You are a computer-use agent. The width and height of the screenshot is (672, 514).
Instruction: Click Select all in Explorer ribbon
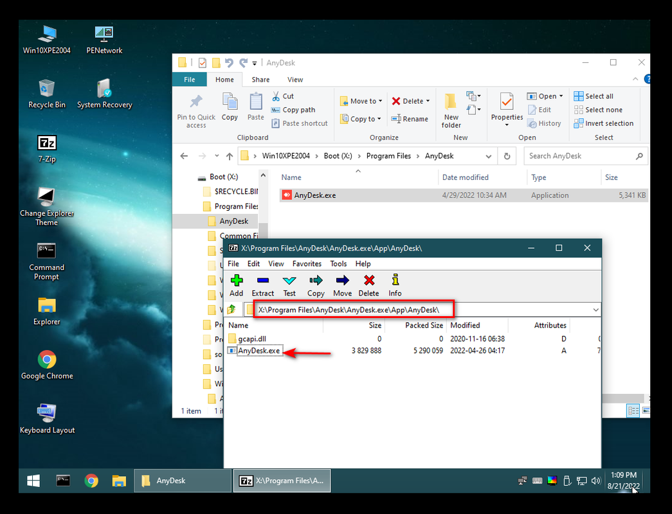(594, 96)
